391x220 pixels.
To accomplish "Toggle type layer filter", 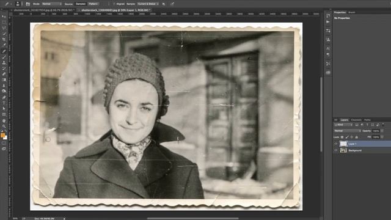I will tap(367, 125).
